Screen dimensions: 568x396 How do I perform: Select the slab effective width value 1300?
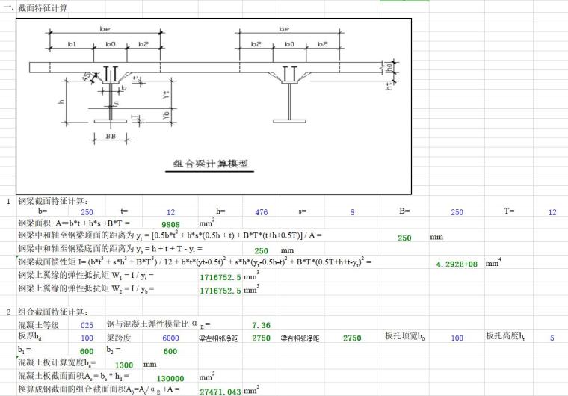click(127, 364)
